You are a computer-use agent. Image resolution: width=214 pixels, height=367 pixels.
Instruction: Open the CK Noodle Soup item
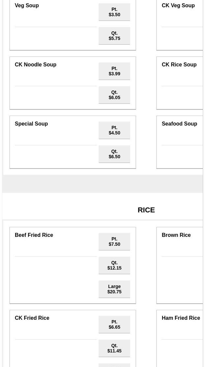click(x=36, y=65)
